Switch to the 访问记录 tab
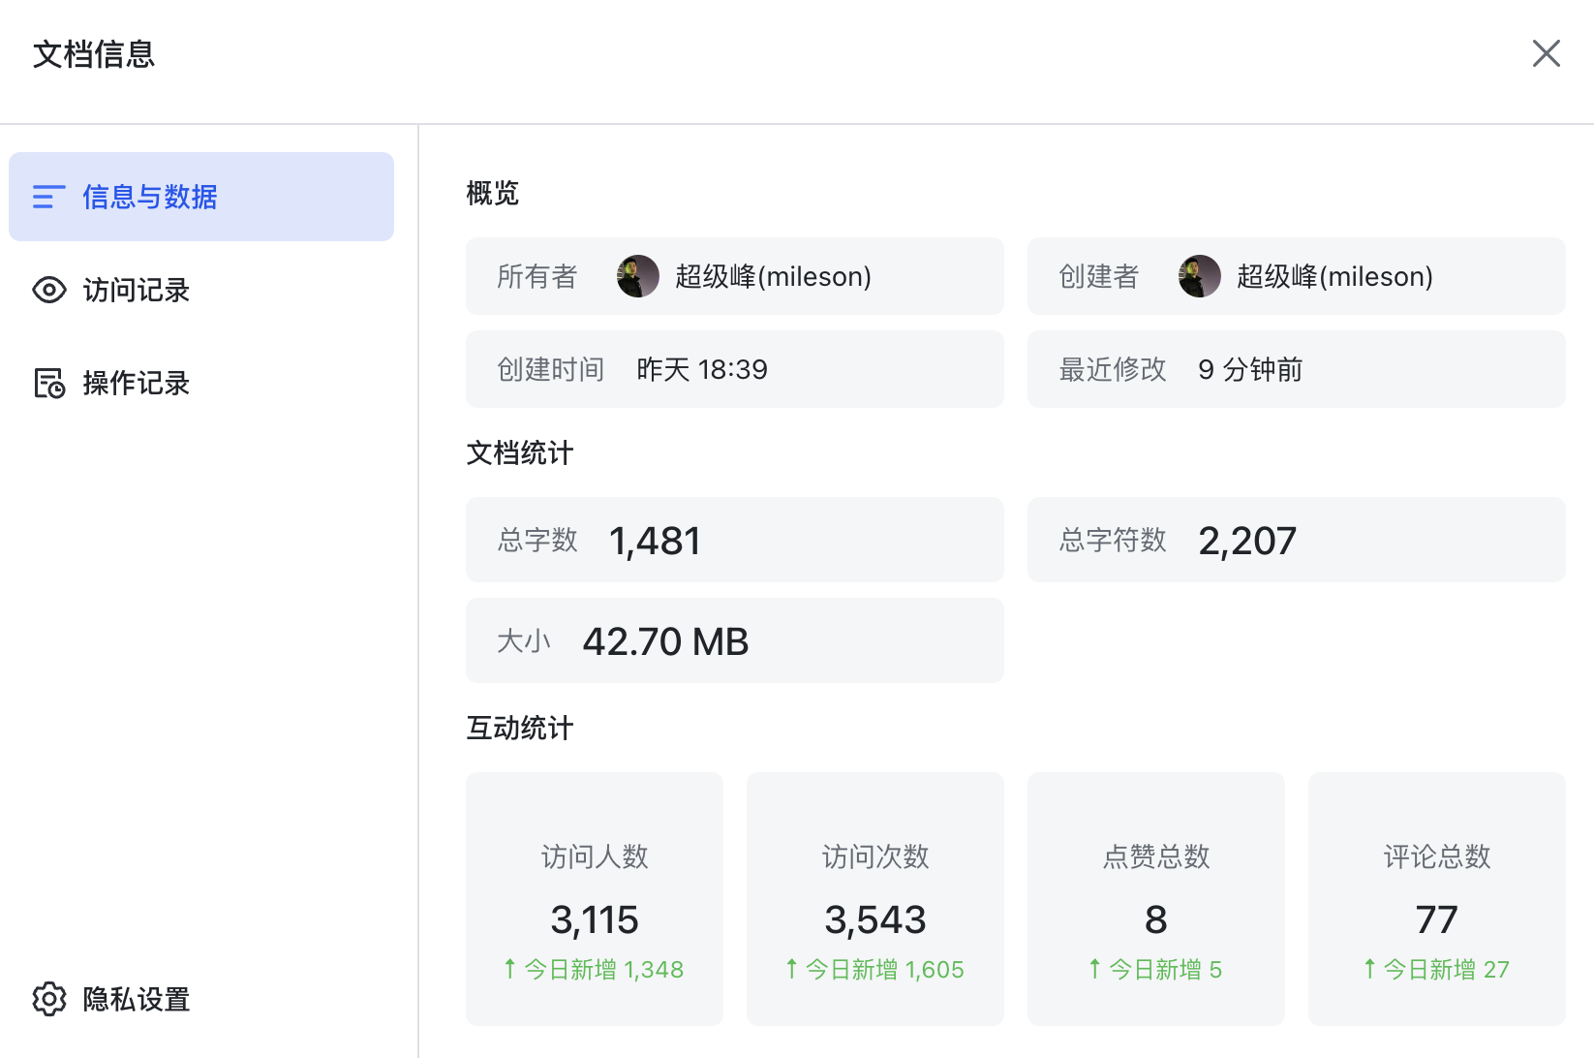 pos(136,290)
